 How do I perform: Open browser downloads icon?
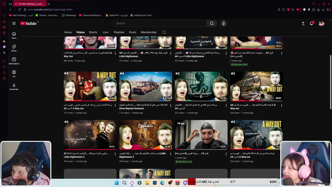point(323,10)
